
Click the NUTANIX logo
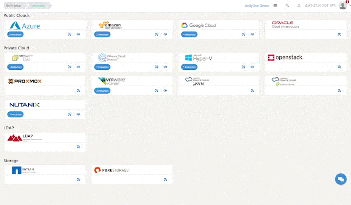pos(24,105)
